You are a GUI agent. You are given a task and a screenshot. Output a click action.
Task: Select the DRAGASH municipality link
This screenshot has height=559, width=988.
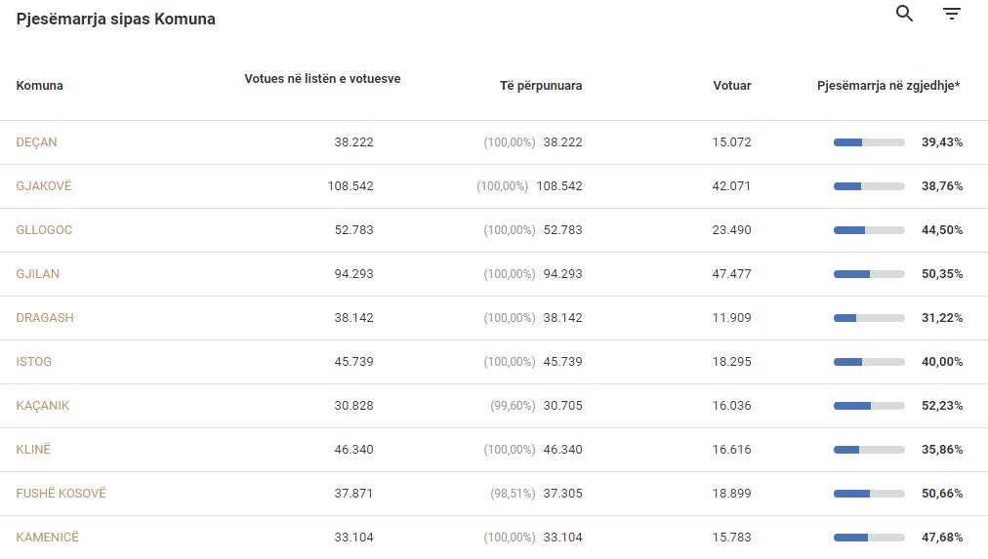(x=45, y=318)
